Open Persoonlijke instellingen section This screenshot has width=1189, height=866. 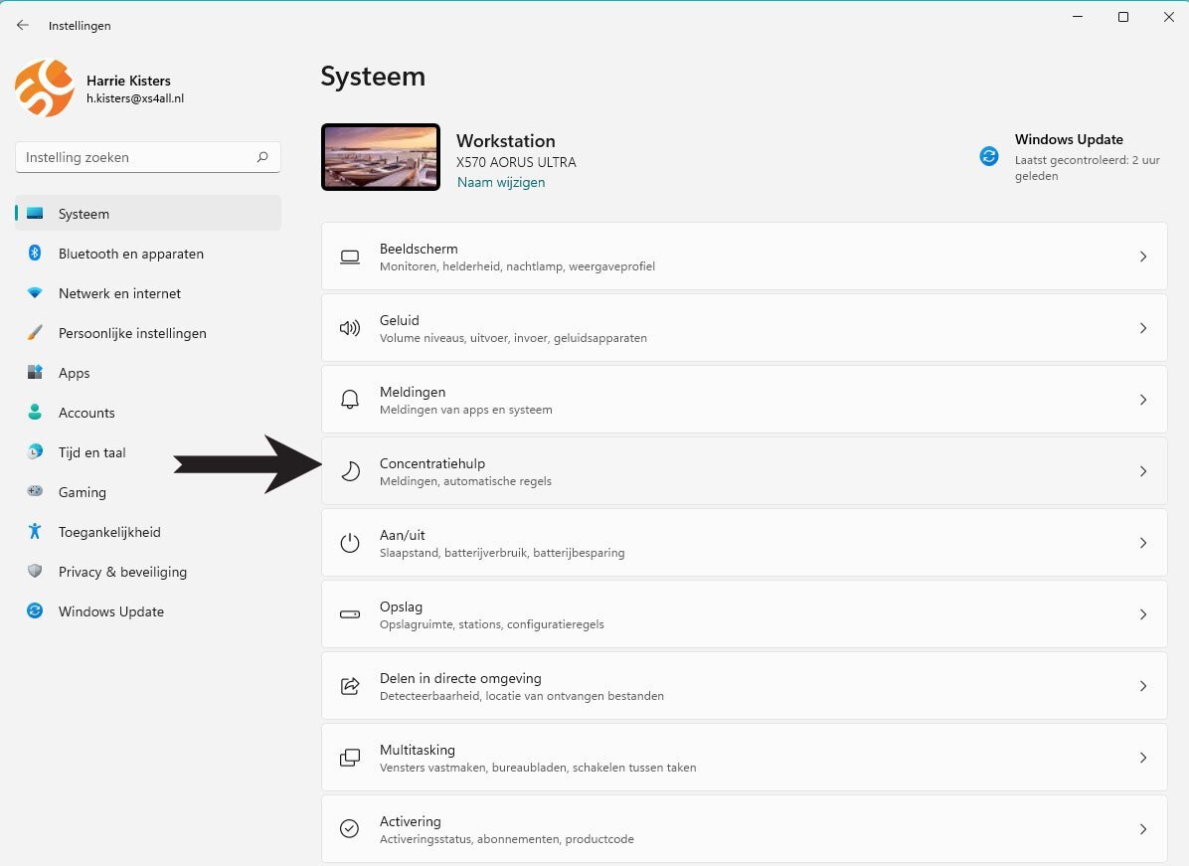tap(148, 333)
